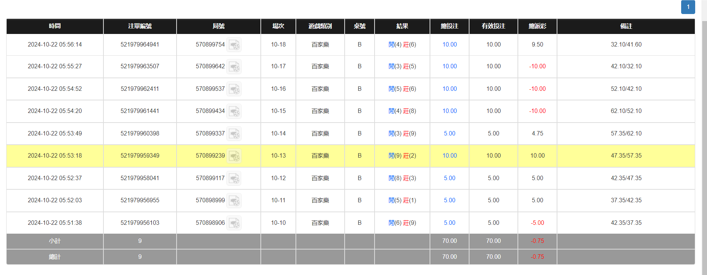707x275 pixels.
Task: Click replay icon beside round 570899434
Action: tap(234, 111)
